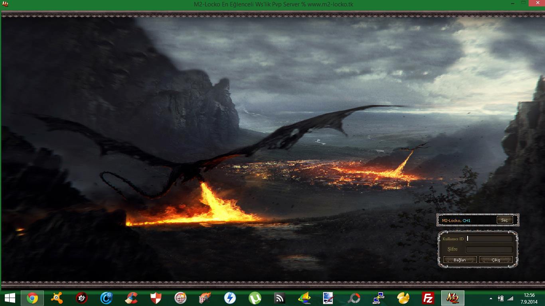Click the M2 icon in the title bar
Image resolution: width=545 pixels, height=306 pixels.
(x=5, y=4)
